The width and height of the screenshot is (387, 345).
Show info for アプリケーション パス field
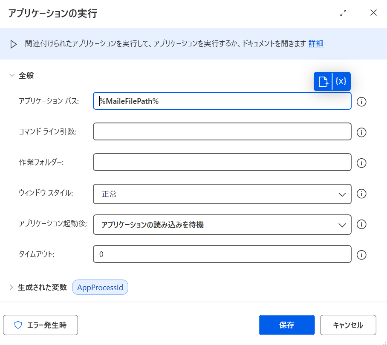[361, 102]
